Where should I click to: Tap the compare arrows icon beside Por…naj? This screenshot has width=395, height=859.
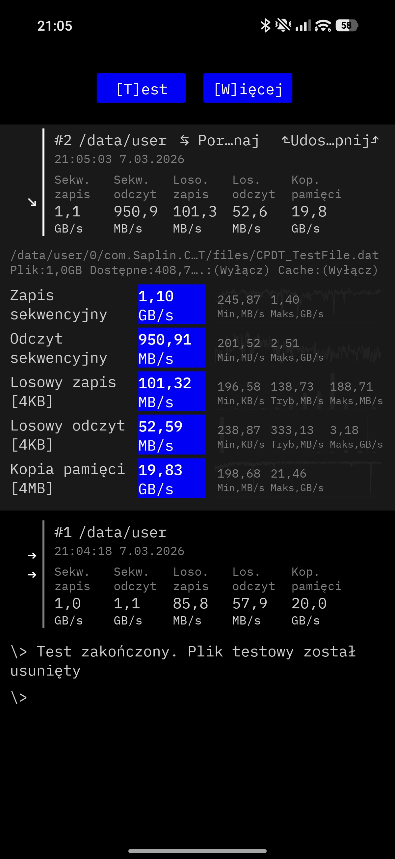tap(184, 140)
